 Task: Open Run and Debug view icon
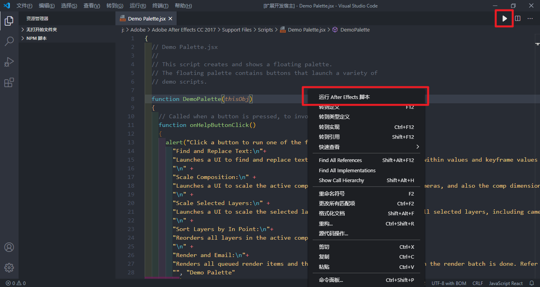(x=9, y=62)
